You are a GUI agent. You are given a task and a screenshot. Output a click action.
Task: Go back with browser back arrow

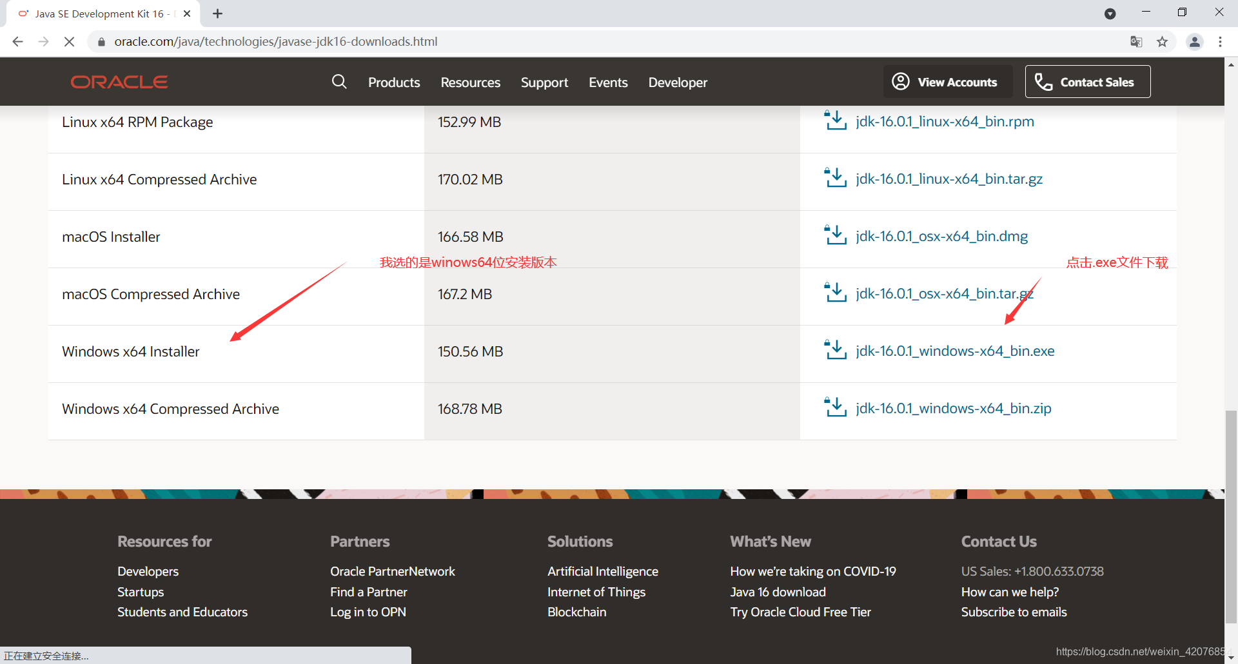tap(17, 41)
